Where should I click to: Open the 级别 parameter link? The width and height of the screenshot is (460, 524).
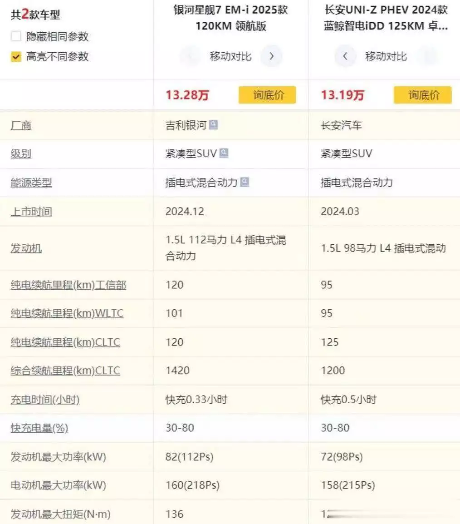(x=21, y=154)
